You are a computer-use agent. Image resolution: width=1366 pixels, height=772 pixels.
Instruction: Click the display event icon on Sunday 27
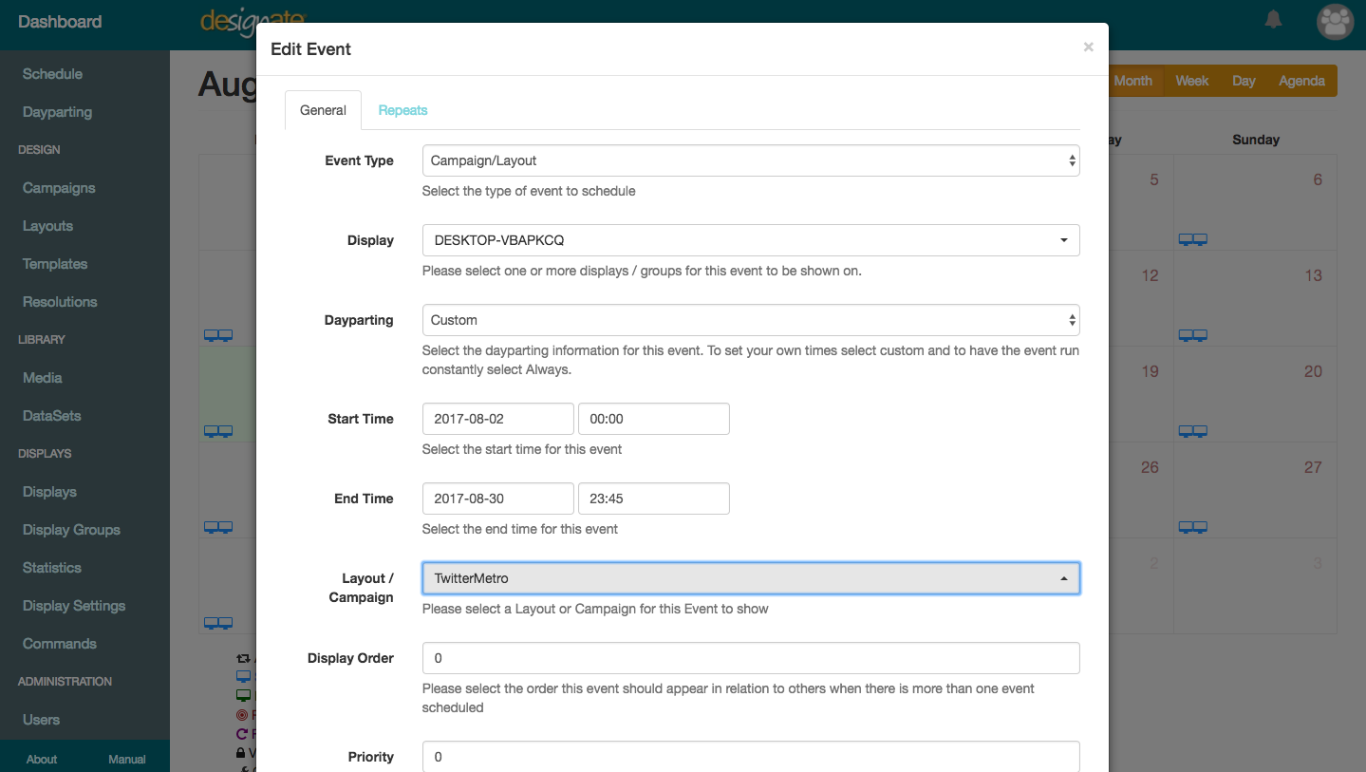1192,527
